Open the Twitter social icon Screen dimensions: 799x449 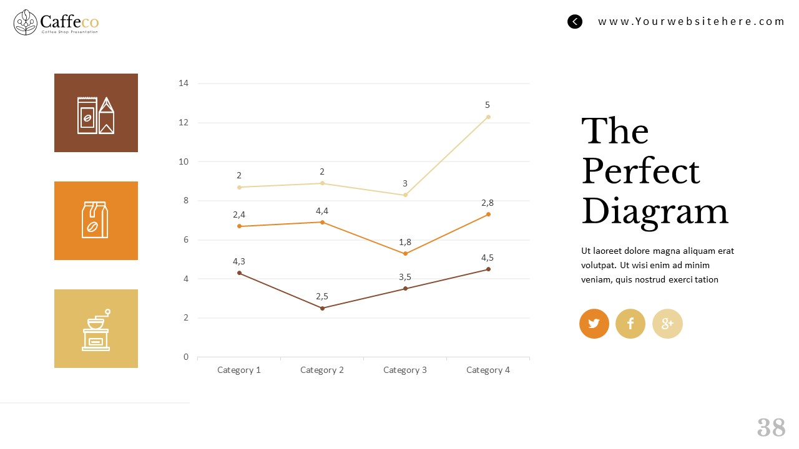click(x=594, y=324)
